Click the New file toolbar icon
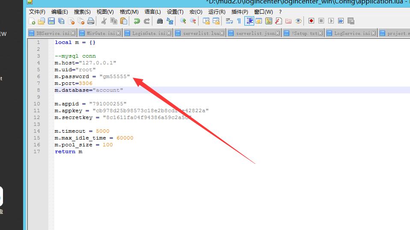Image resolution: width=410 pixels, height=230 pixels. [32, 21]
